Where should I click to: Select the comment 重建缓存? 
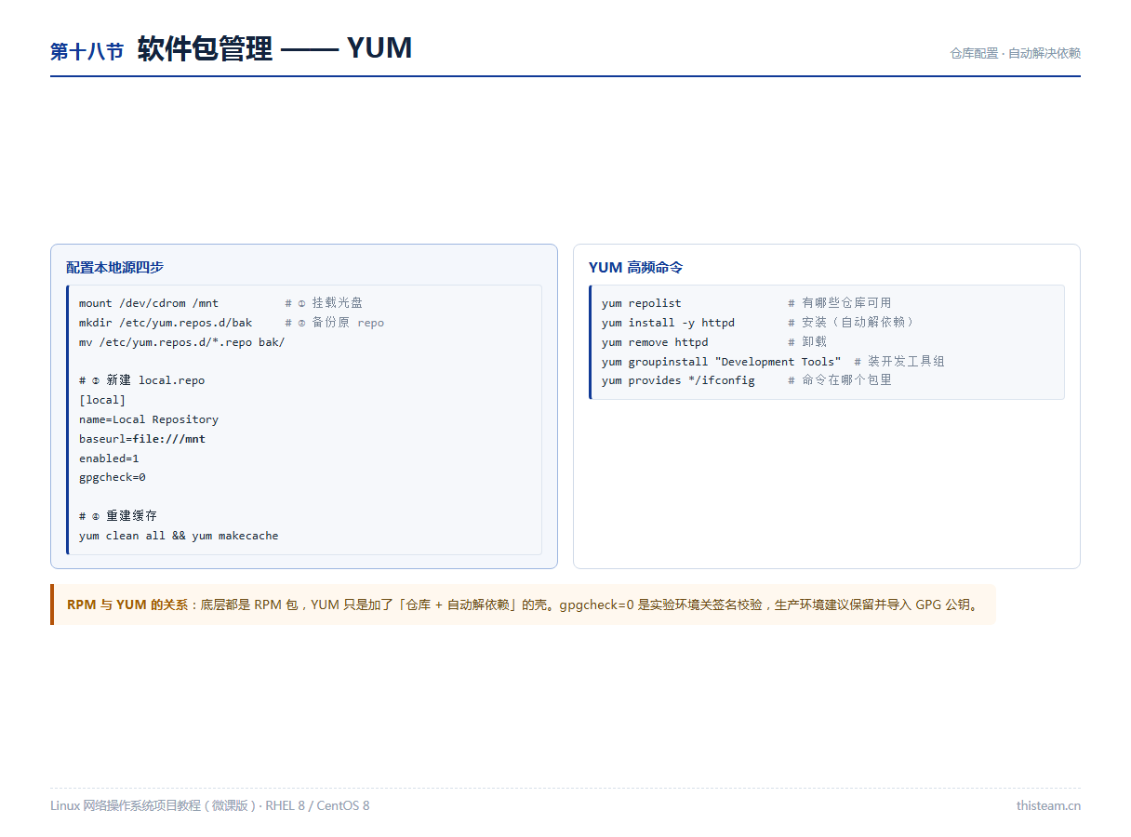point(118,516)
